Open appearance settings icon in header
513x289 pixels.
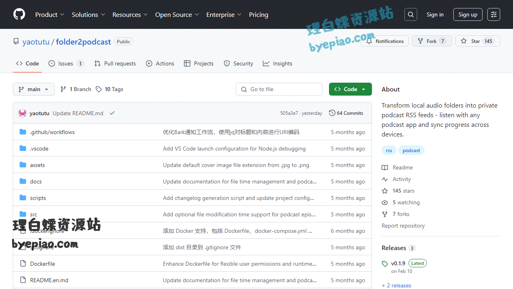pyautogui.click(x=494, y=14)
